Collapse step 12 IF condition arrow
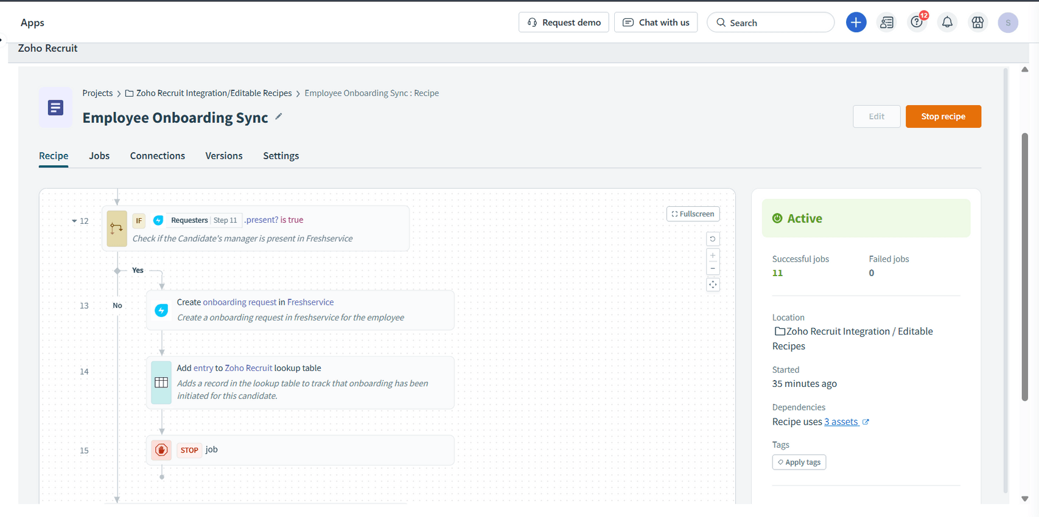 pos(74,221)
